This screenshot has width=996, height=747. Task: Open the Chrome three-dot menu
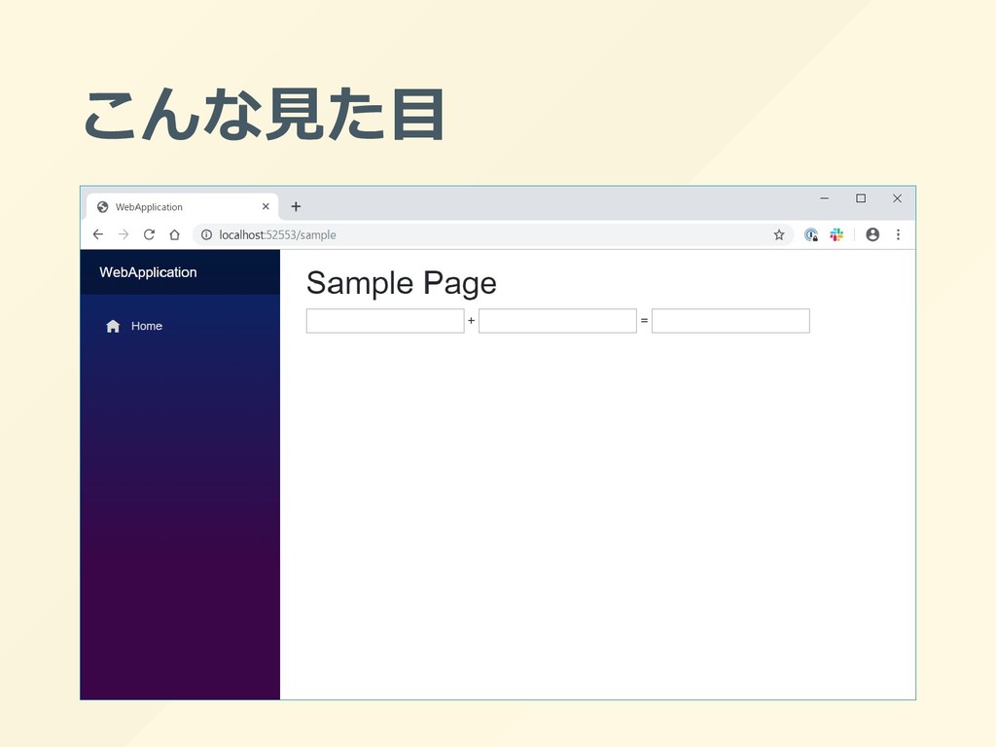pyautogui.click(x=898, y=234)
